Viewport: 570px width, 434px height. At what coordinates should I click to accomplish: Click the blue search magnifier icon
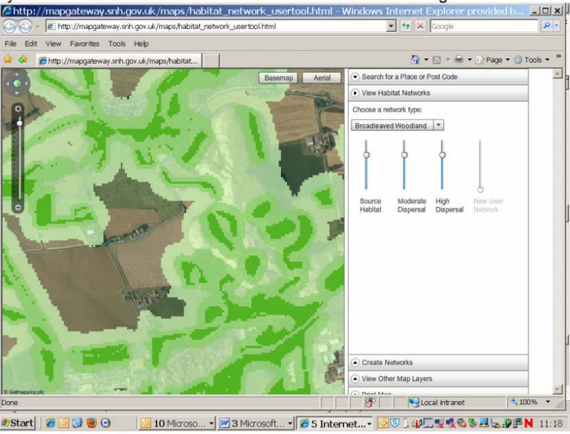click(547, 26)
